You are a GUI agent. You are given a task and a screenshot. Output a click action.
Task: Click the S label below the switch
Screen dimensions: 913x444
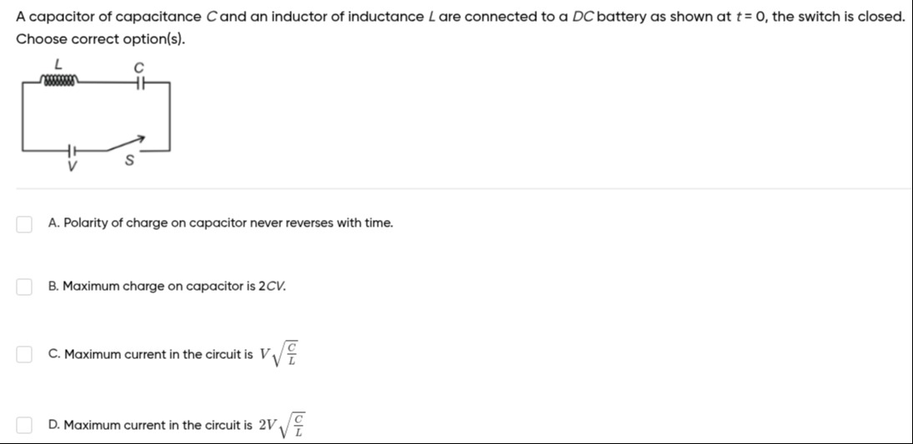pos(129,162)
